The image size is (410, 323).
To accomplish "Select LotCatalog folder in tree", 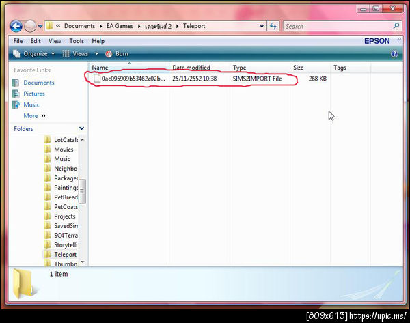I will pyautogui.click(x=66, y=140).
